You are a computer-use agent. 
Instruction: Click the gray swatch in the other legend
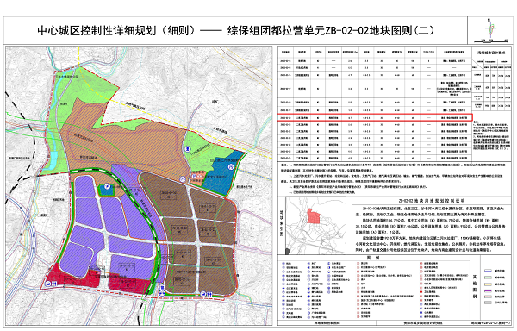coord(488,303)
